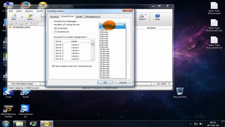Screen dimensions: 225x127
Task: Choose 8 Drives from the list
Action: point(112,45)
